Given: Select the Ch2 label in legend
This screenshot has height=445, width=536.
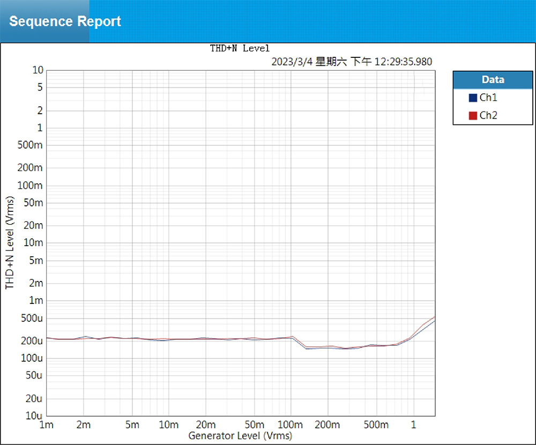Looking at the screenshot, I should coord(488,115).
